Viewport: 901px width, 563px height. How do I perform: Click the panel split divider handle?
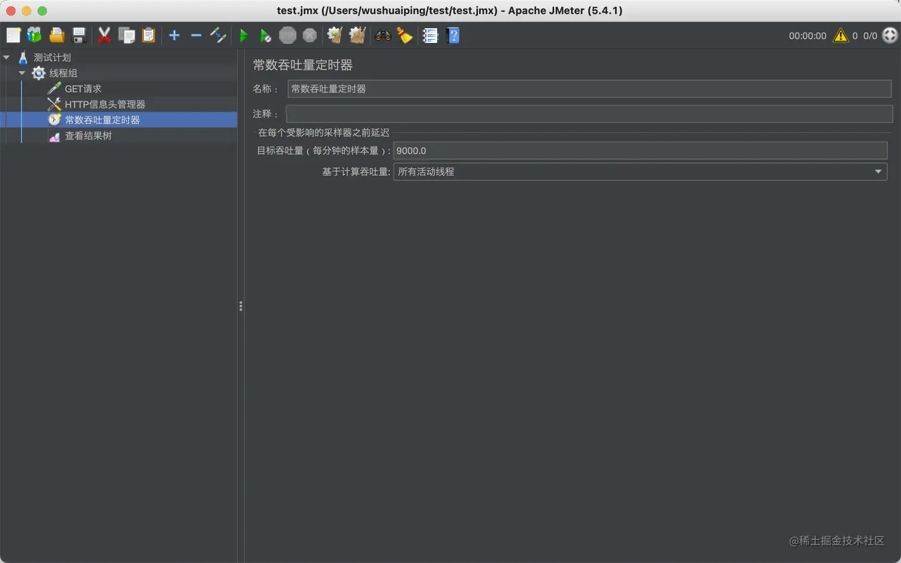tap(241, 306)
